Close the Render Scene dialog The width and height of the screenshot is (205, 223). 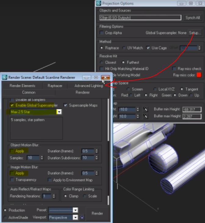106,77
